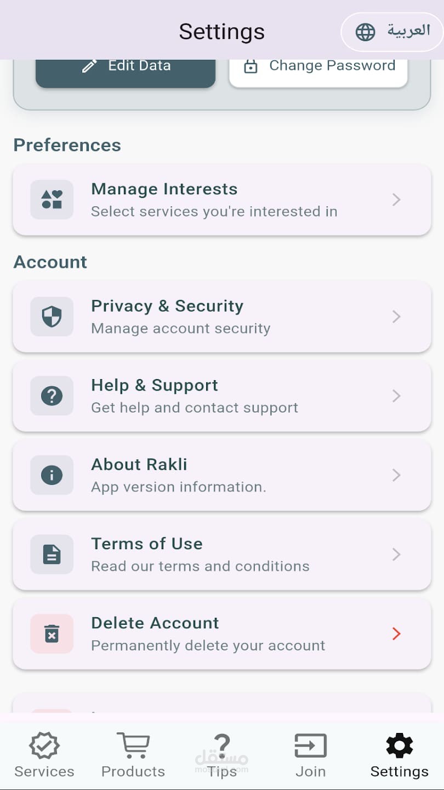Open the Products tab
The image size is (444, 790).
tap(133, 755)
